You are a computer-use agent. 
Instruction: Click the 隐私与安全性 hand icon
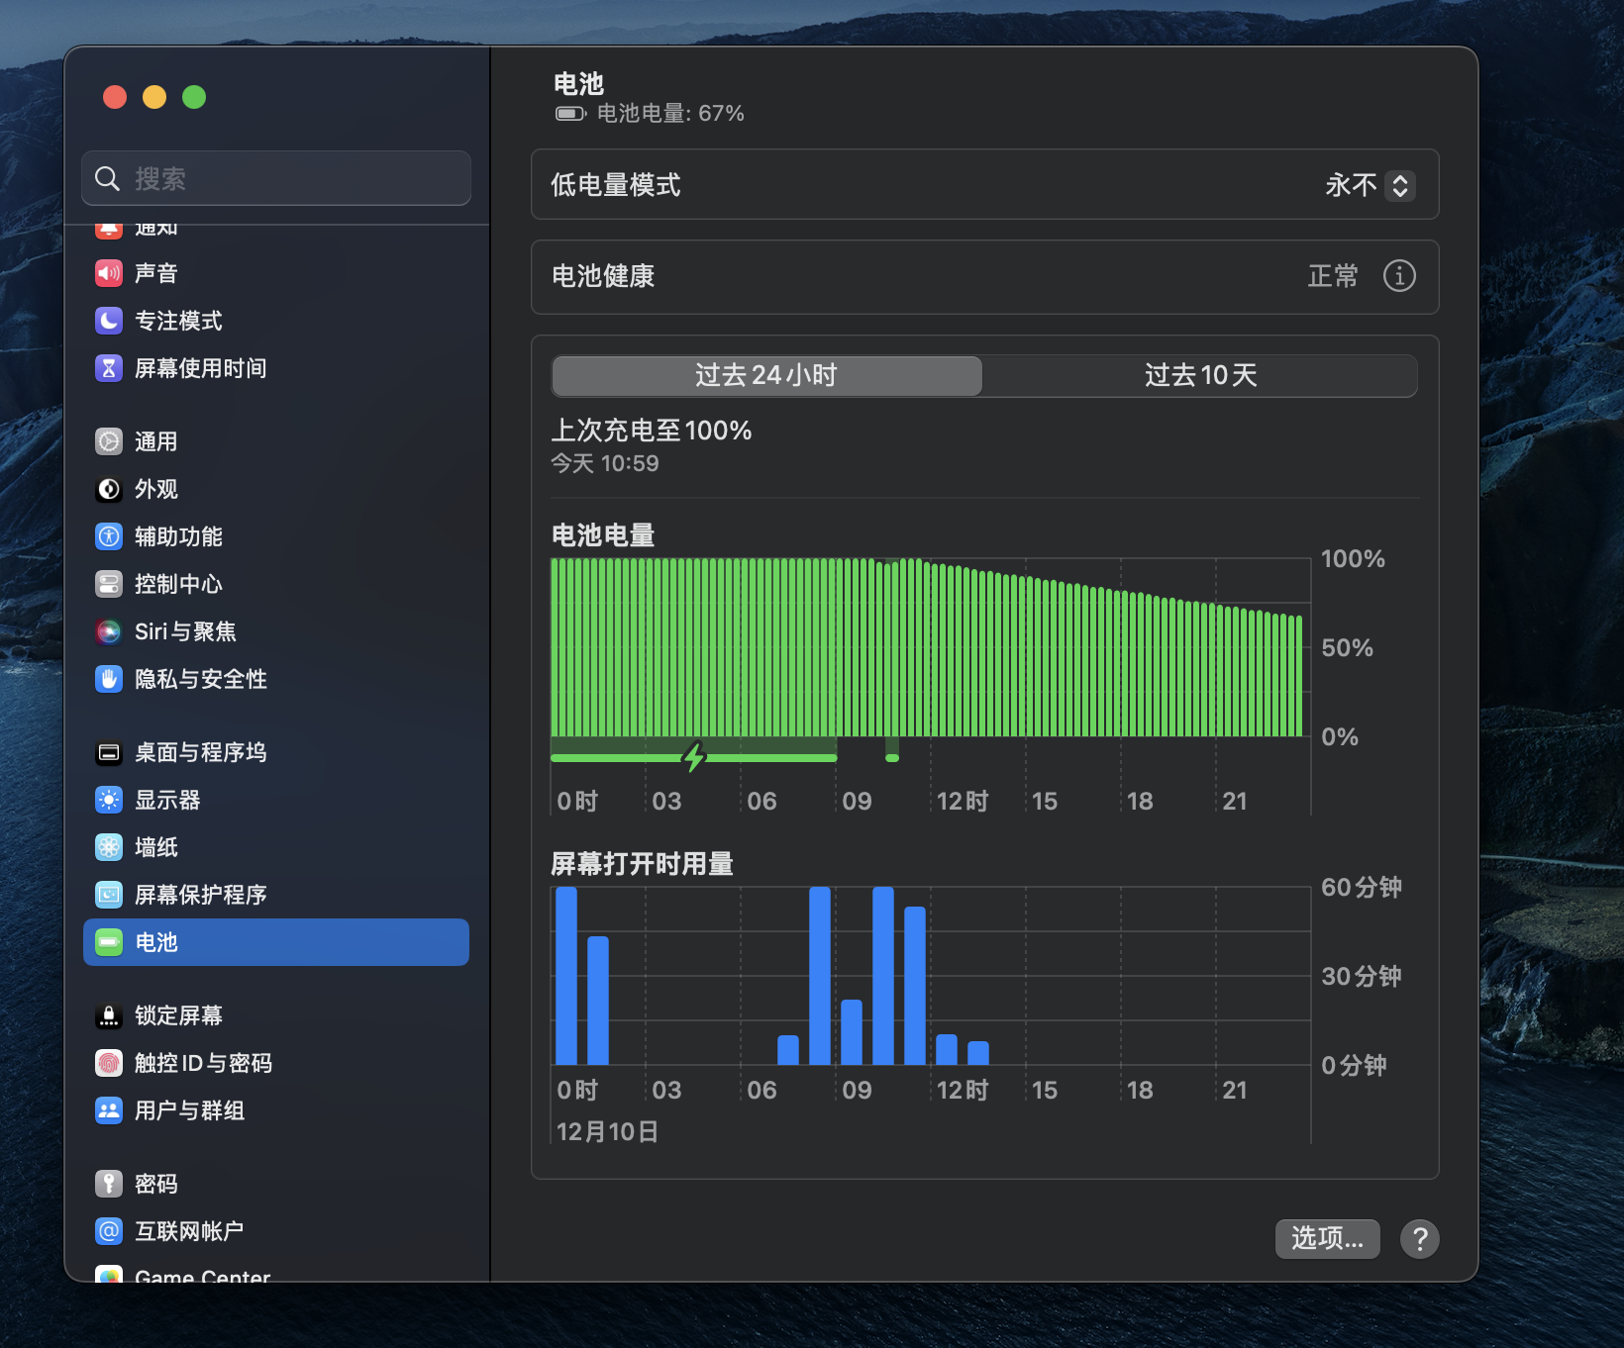(109, 679)
